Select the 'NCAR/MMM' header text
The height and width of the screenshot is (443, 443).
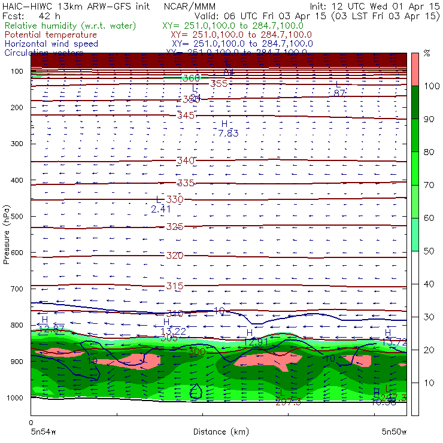coord(190,6)
